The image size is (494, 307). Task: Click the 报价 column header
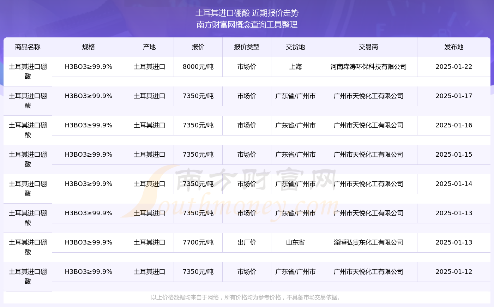click(198, 47)
